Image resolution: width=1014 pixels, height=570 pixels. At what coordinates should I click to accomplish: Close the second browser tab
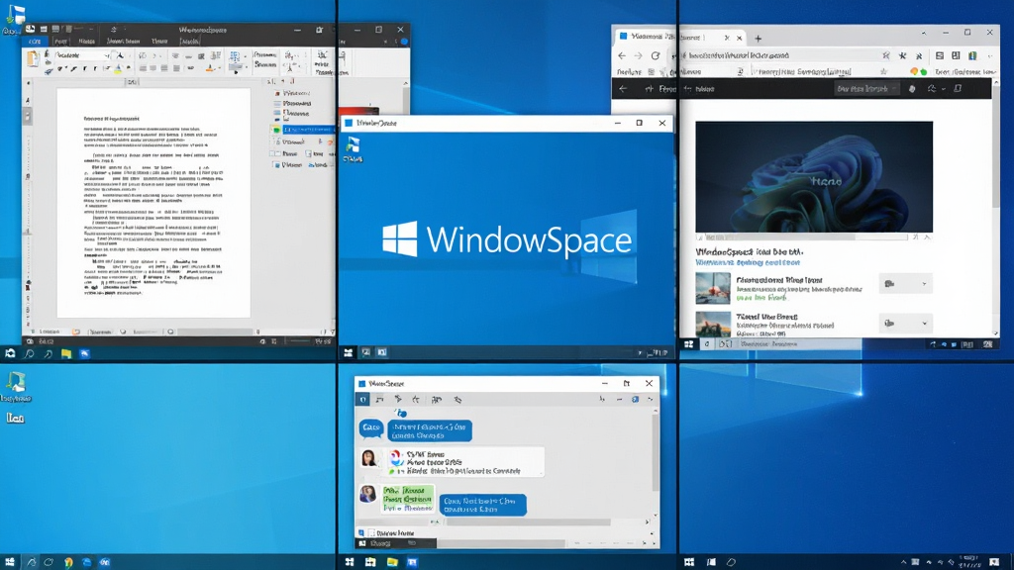(x=739, y=39)
